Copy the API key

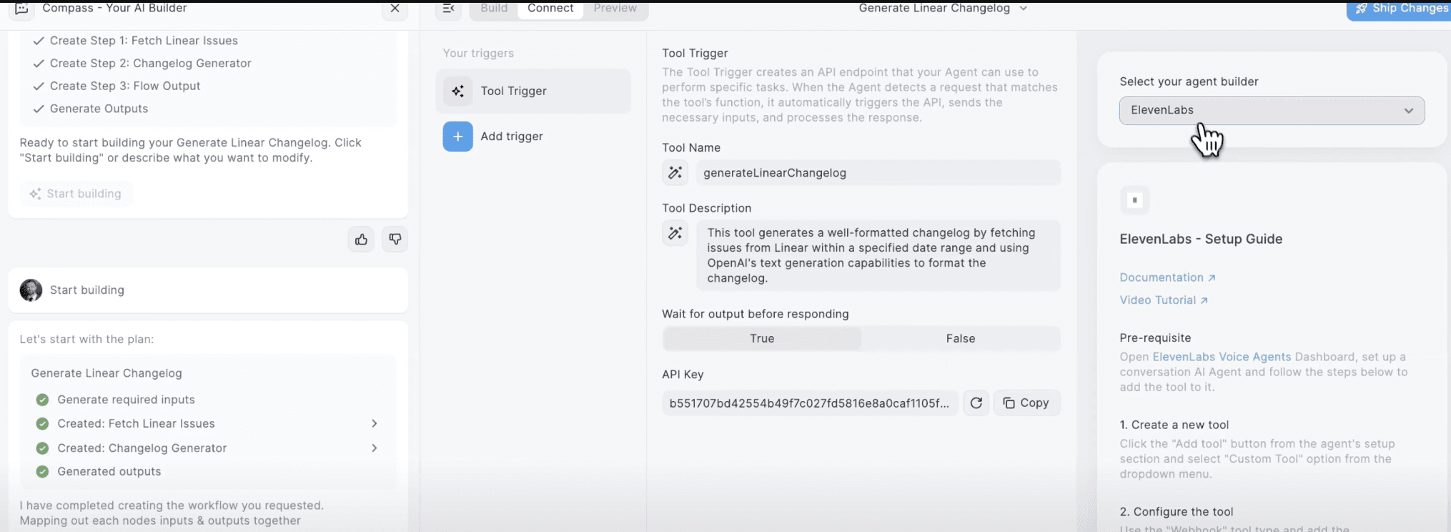[1026, 403]
